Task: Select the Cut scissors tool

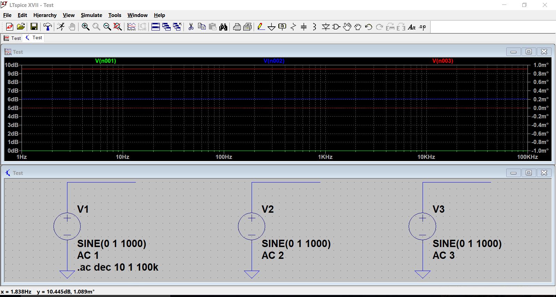Action: [191, 27]
